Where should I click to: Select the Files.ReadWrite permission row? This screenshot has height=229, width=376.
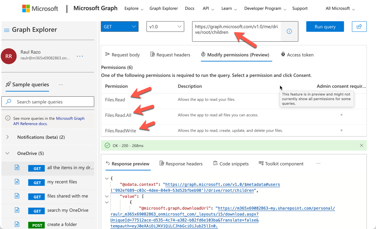(x=234, y=131)
